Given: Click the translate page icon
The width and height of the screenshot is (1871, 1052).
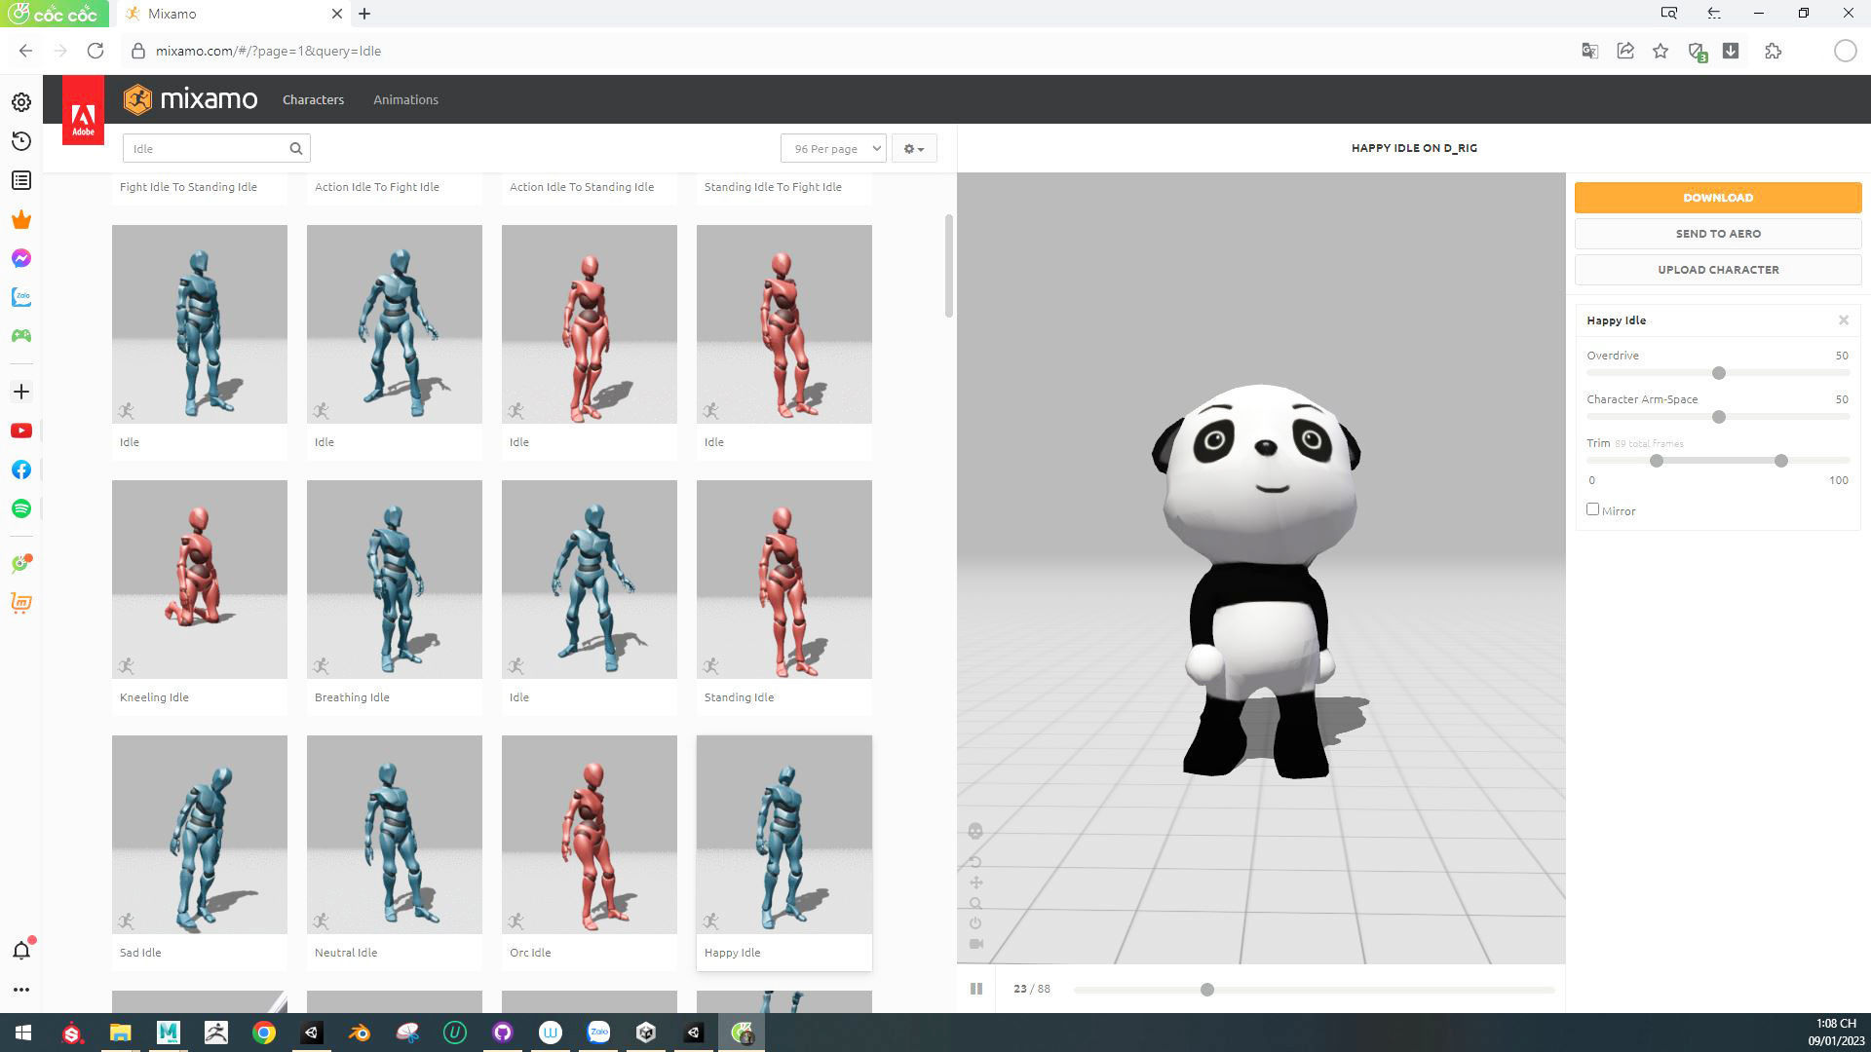Looking at the screenshot, I should tap(1589, 51).
